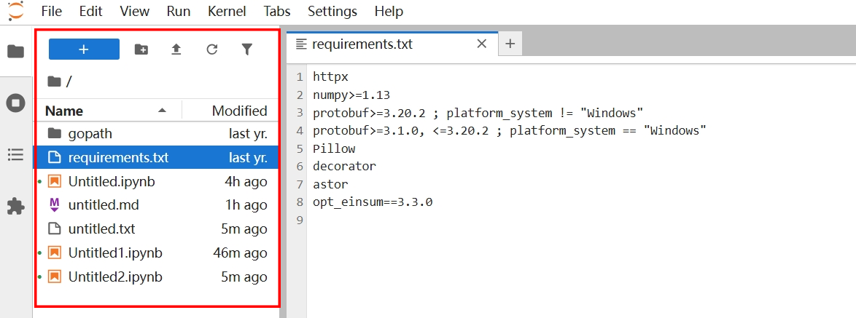Viewport: 856px width, 318px height.
Task: Close the requirements.txt tab
Action: pos(481,44)
